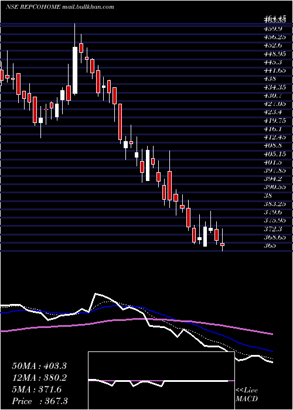Click the 452.6 price axis label
Image resolution: width=293 pixels, height=410 pixels.
click(272, 45)
